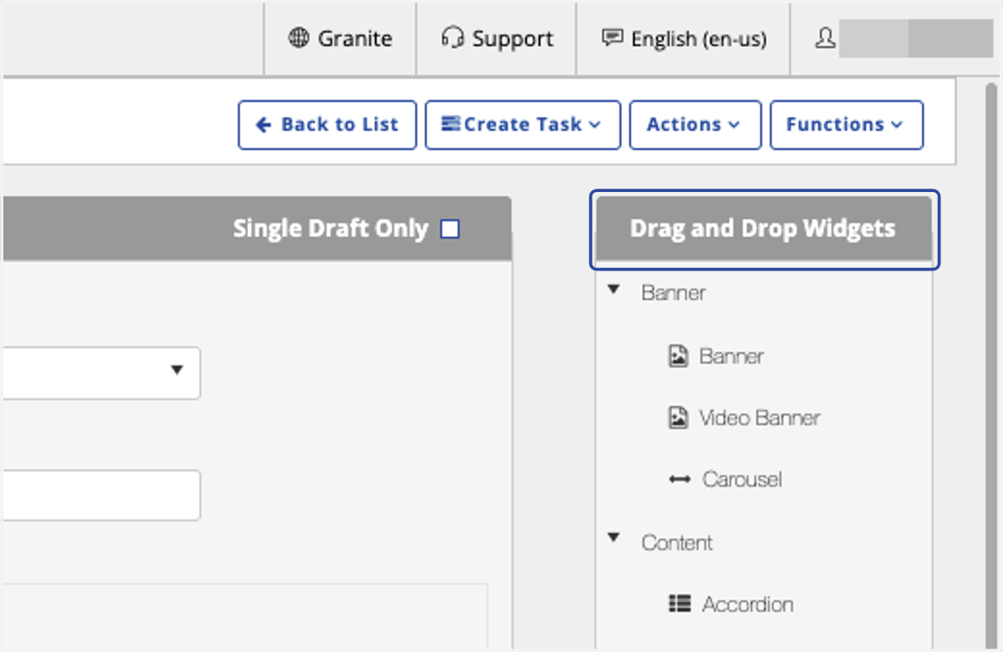Viewport: 1003px width, 652px height.
Task: Select the Accordion widget label
Action: pos(747,604)
